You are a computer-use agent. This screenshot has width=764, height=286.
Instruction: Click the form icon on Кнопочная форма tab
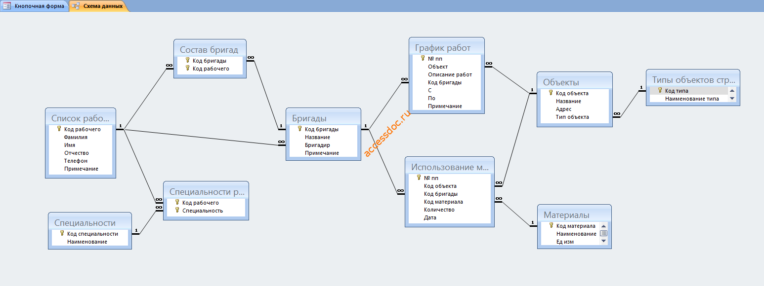point(7,6)
